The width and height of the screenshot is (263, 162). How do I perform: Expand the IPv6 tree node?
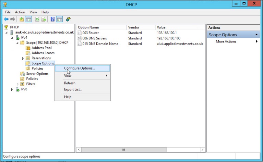(x=12, y=89)
